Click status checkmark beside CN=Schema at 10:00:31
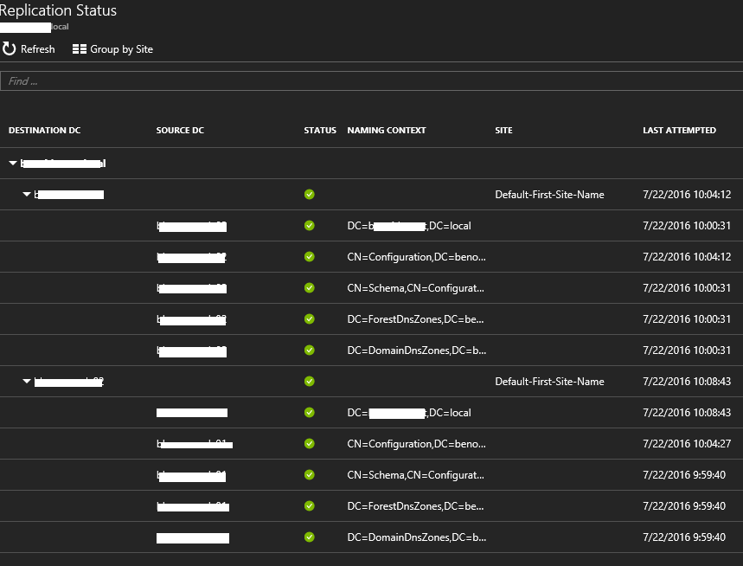 [310, 288]
